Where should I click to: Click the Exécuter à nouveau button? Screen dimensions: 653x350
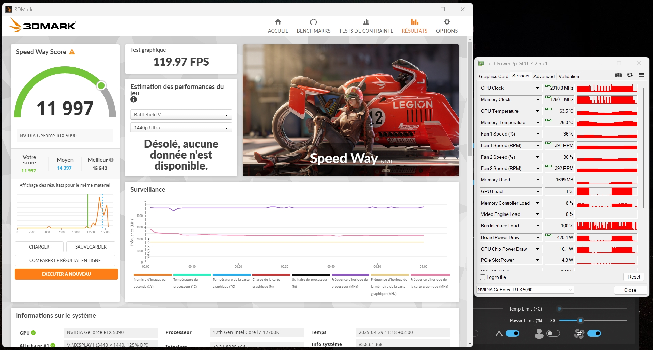point(66,274)
